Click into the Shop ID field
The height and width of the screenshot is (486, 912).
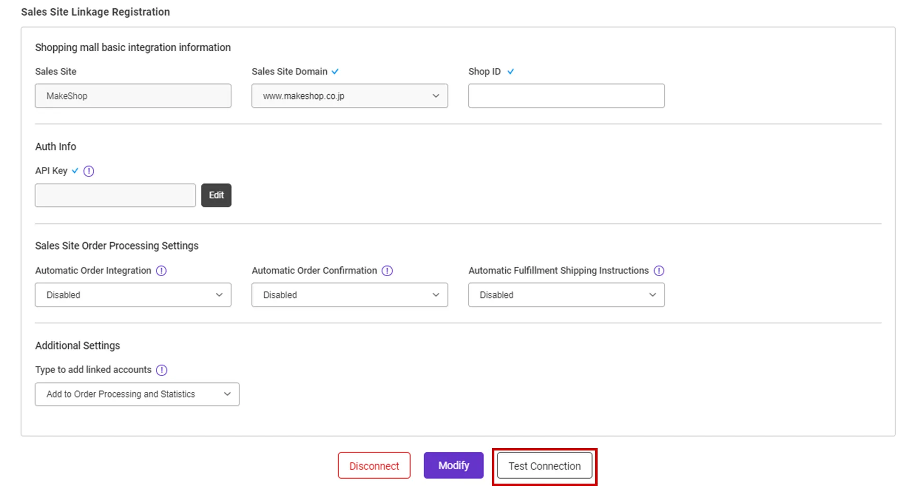click(x=566, y=96)
